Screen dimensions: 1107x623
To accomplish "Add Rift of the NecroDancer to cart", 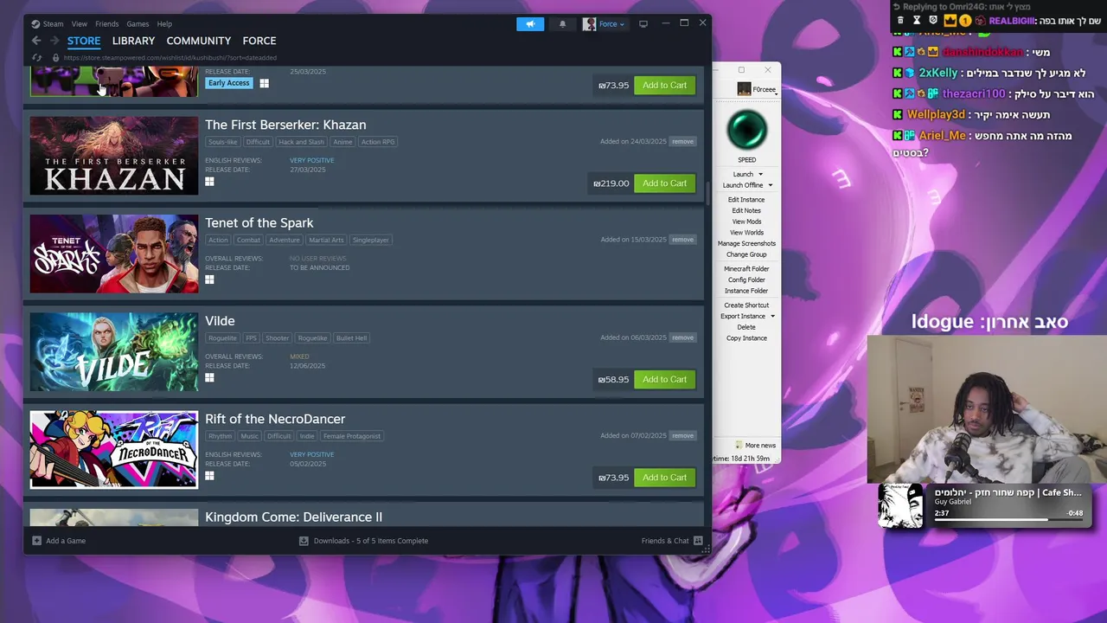I will [664, 478].
